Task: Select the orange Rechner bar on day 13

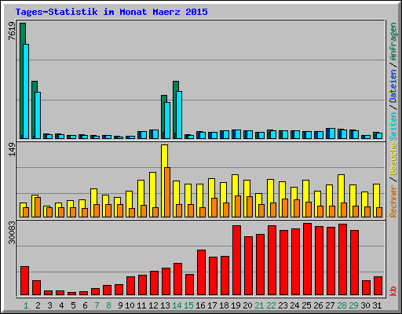Action: click(167, 192)
